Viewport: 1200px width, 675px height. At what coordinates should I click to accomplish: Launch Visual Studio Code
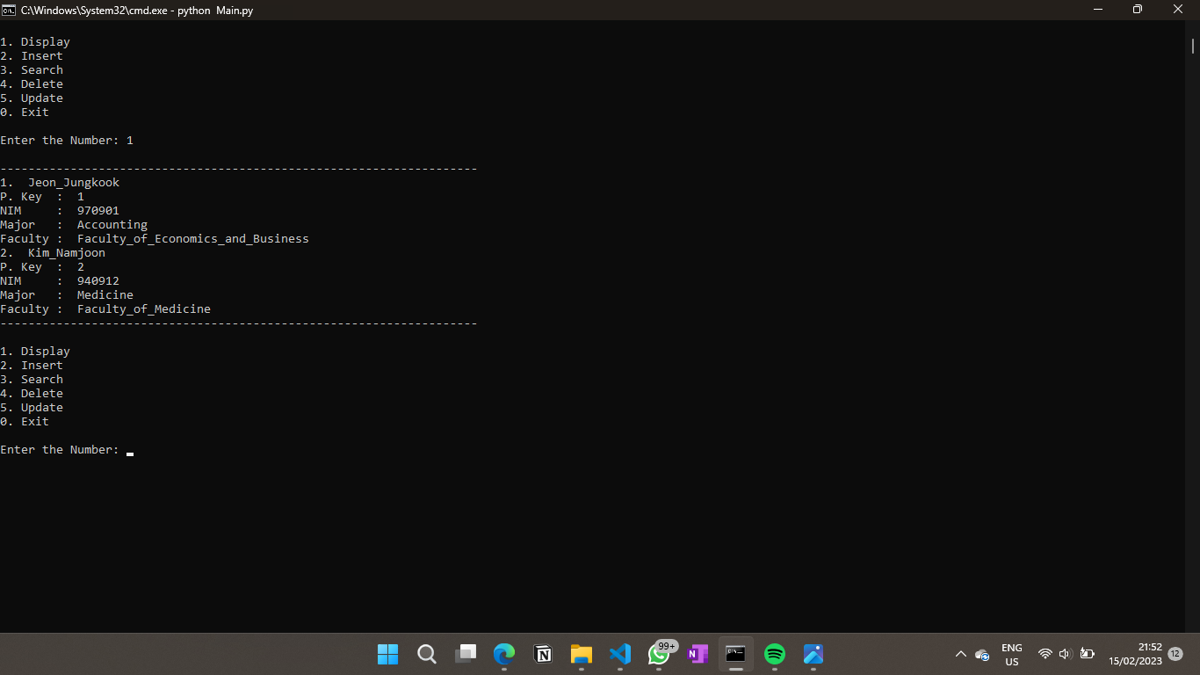coord(619,654)
